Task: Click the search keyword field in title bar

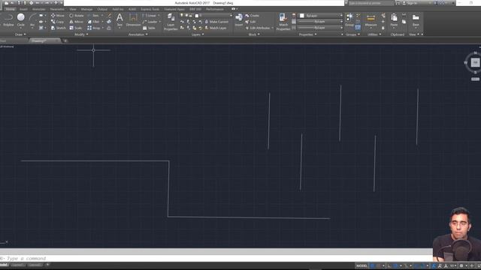Action: click(x=371, y=3)
